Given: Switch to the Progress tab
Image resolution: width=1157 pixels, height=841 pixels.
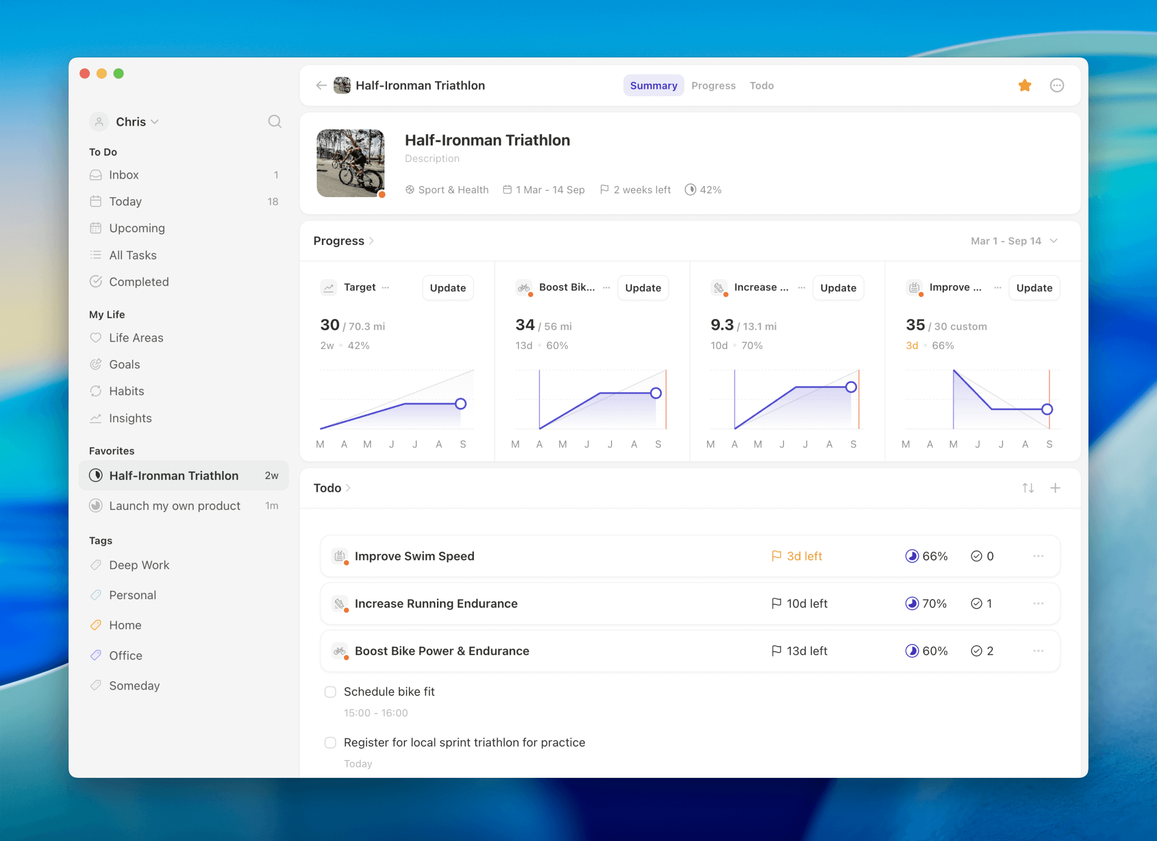Looking at the screenshot, I should click(x=713, y=85).
